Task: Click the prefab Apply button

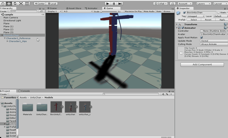Action: (x=222, y=20)
